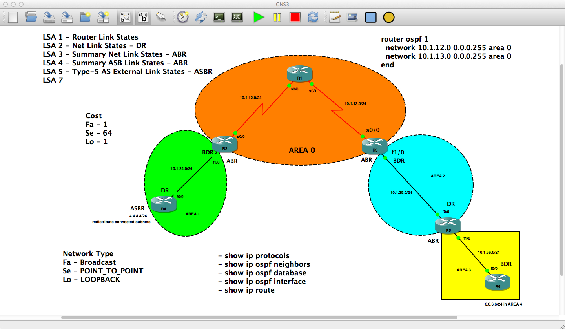Select the Add a link cable tool
This screenshot has height=329, width=565.
[161, 17]
